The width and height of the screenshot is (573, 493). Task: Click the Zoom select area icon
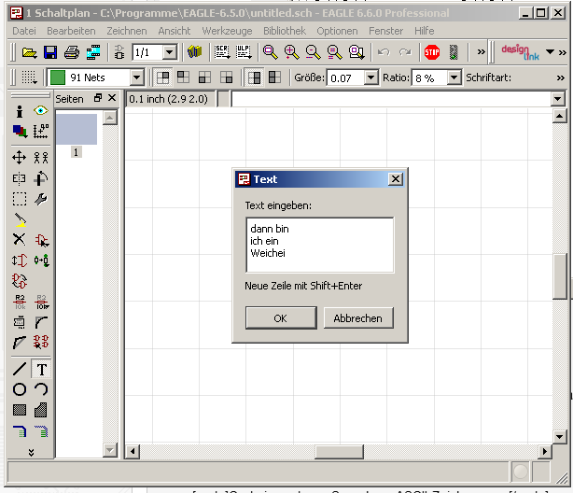click(356, 52)
